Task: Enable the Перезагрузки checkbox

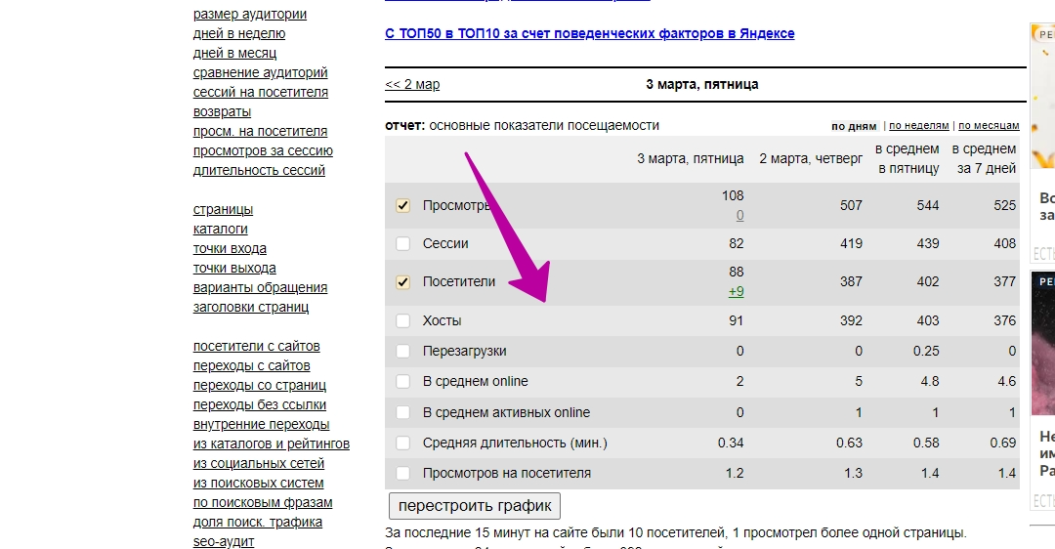Action: pos(403,352)
